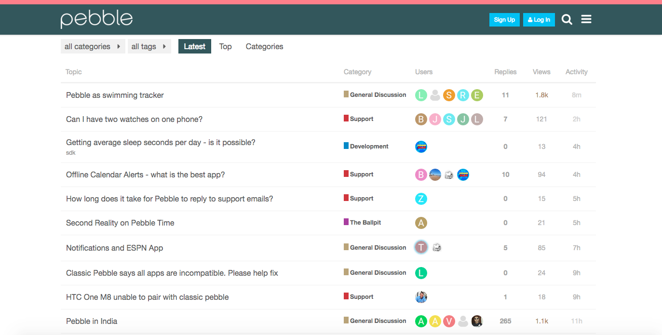Screen dimensions: 662x335
Task: Open topic about Pebble support email replies
Action: click(170, 199)
